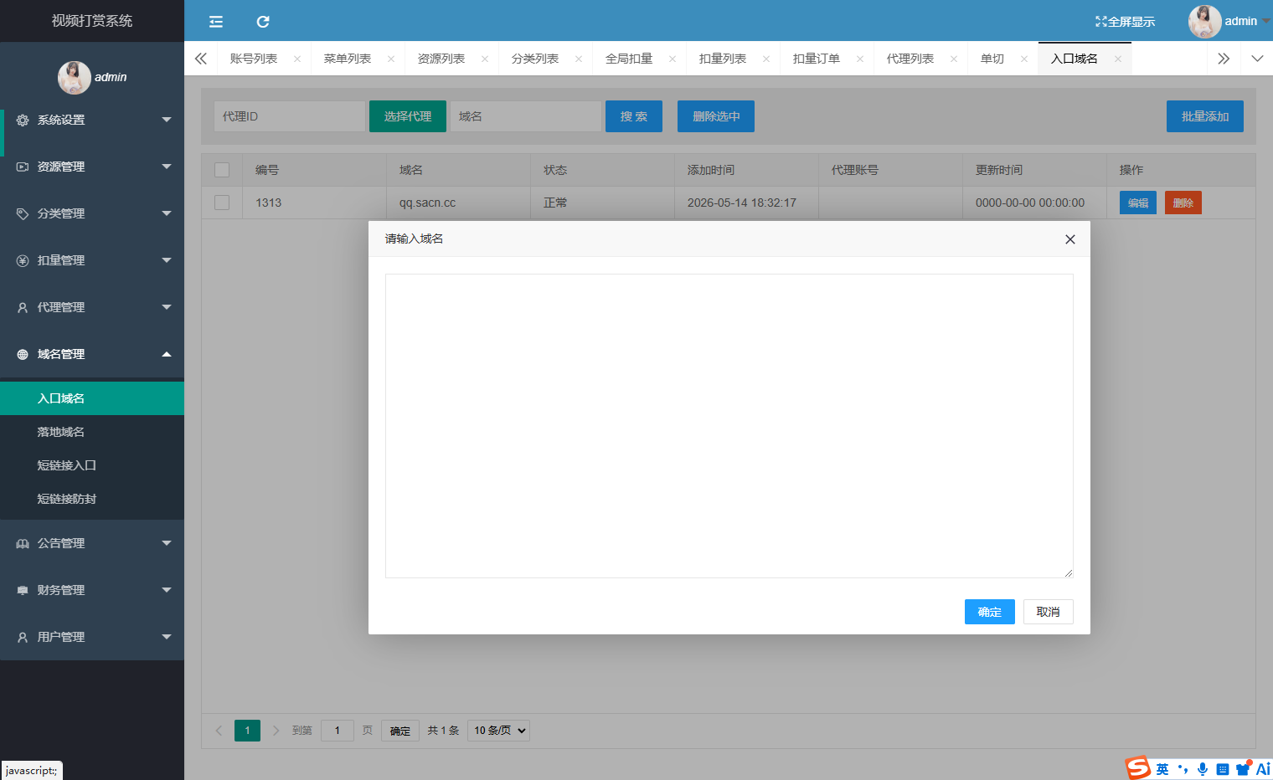This screenshot has height=780, width=1273.
Task: Switch to the 资源列表 tab
Action: tap(441, 59)
